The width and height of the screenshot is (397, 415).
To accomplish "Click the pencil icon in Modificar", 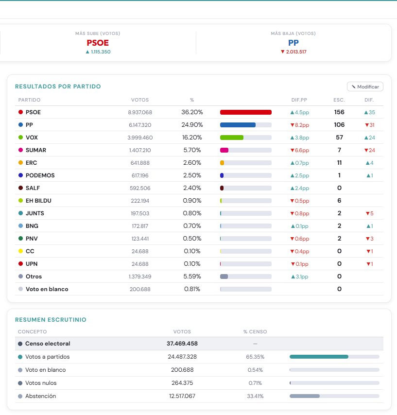I will (x=353, y=87).
